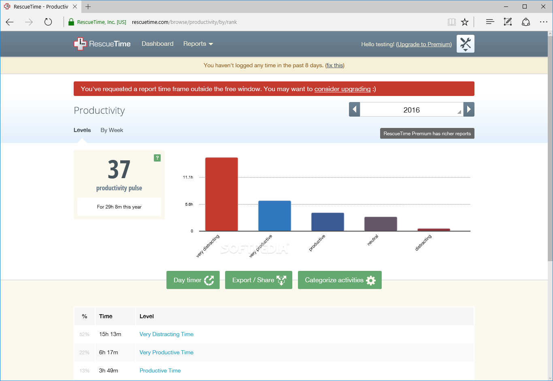Click the green question mark help icon
Screen dimensions: 553x381
point(157,158)
